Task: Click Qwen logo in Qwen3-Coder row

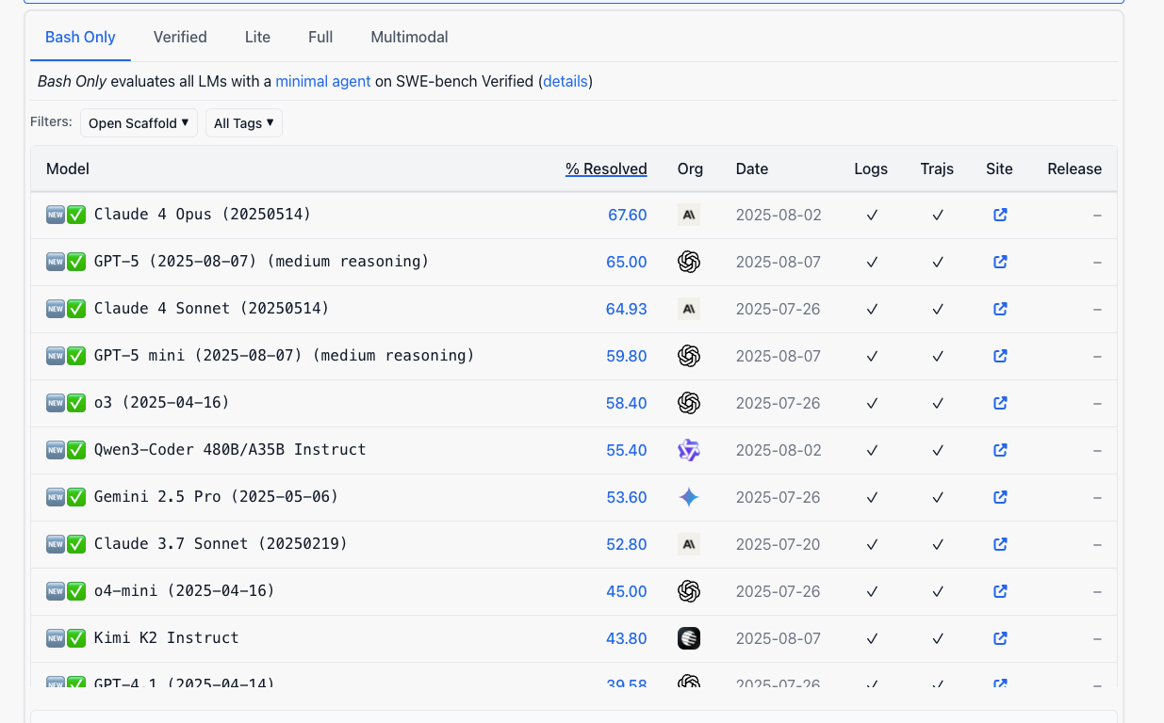Action: coord(689,450)
